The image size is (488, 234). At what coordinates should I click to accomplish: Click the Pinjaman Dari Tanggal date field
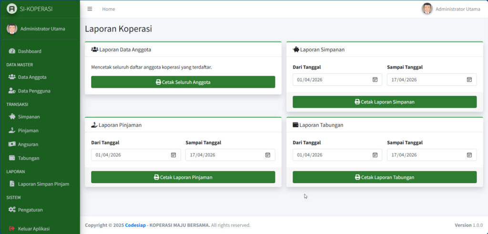(129, 155)
